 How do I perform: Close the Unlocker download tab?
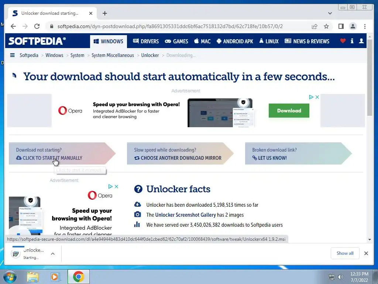[x=91, y=13]
